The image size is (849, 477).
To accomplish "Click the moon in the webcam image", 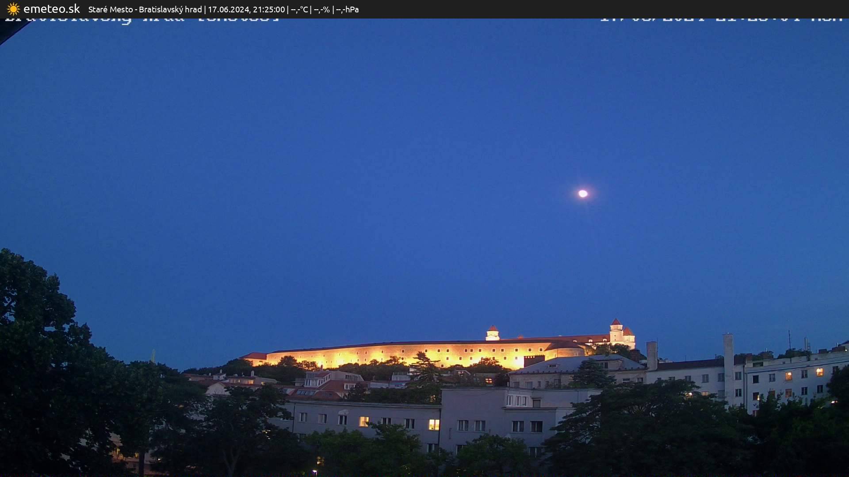I will [x=583, y=193].
